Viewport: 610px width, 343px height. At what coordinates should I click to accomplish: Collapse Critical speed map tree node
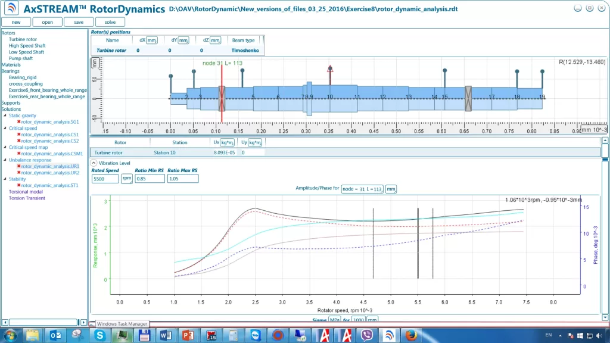(x=5, y=148)
